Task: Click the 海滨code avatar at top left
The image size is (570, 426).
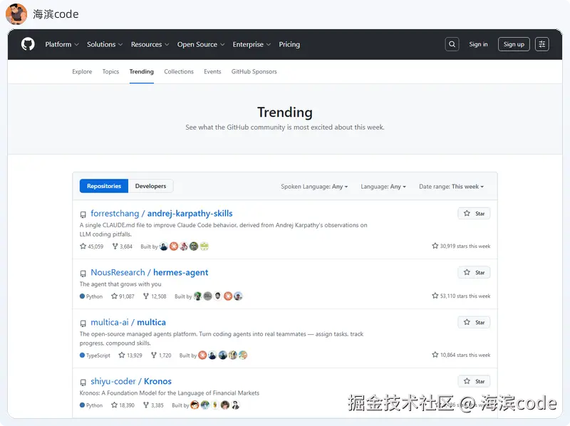Action: coord(16,14)
